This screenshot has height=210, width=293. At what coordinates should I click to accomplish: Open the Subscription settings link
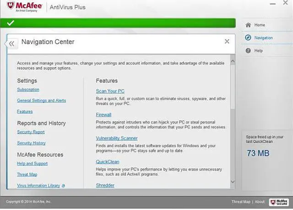pyautogui.click(x=28, y=90)
